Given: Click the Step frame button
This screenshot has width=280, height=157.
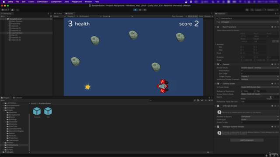Looking at the screenshot, I should [x=145, y=10].
